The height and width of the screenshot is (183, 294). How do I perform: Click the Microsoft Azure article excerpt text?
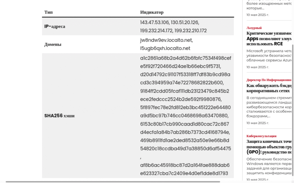point(269,55)
